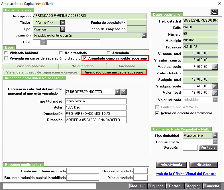Click the Ver tabla button
This screenshot has height=190, width=224.
coord(208,148)
